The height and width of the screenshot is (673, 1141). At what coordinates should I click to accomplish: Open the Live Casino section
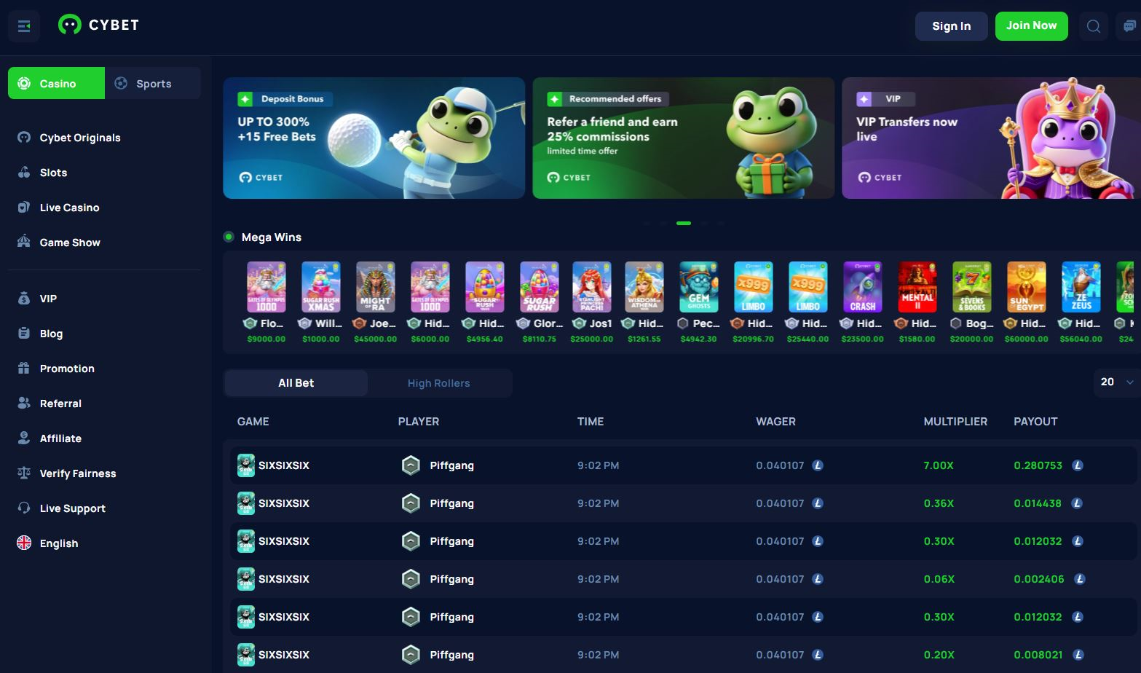coord(69,208)
